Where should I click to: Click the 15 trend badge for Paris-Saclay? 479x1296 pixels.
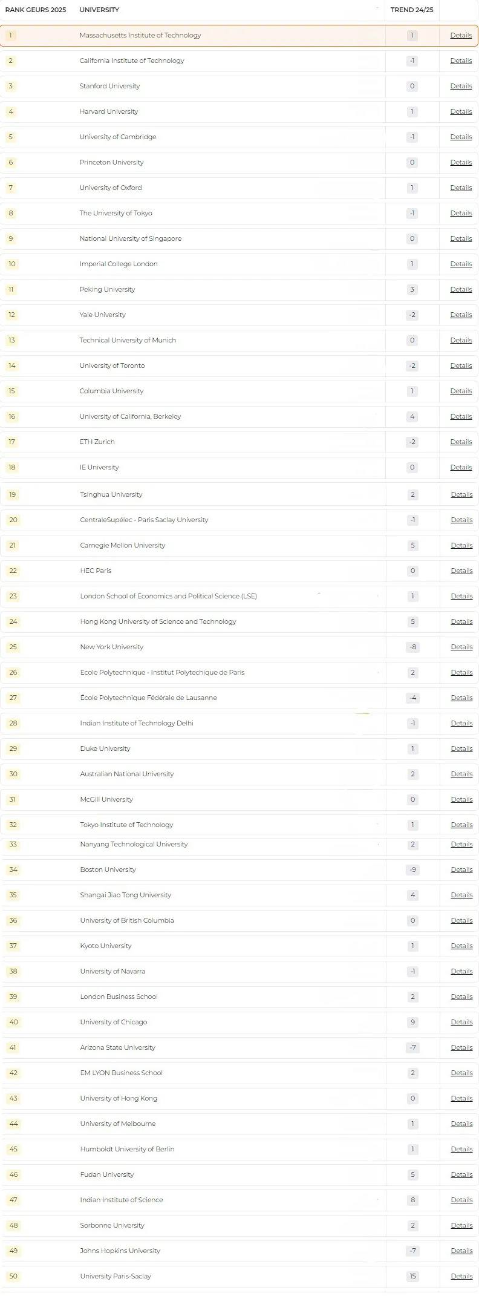(413, 1276)
